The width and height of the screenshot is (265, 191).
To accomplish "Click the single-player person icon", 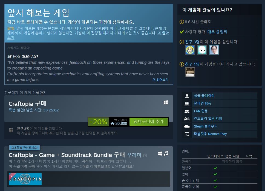I will pyautogui.click(x=187, y=96).
